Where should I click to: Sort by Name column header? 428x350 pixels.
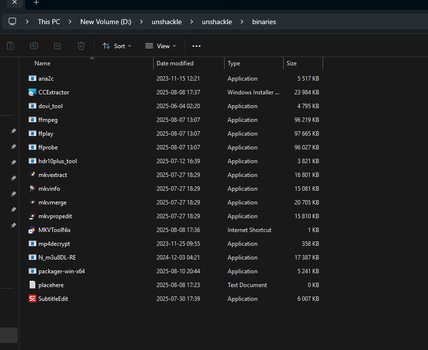[42, 63]
